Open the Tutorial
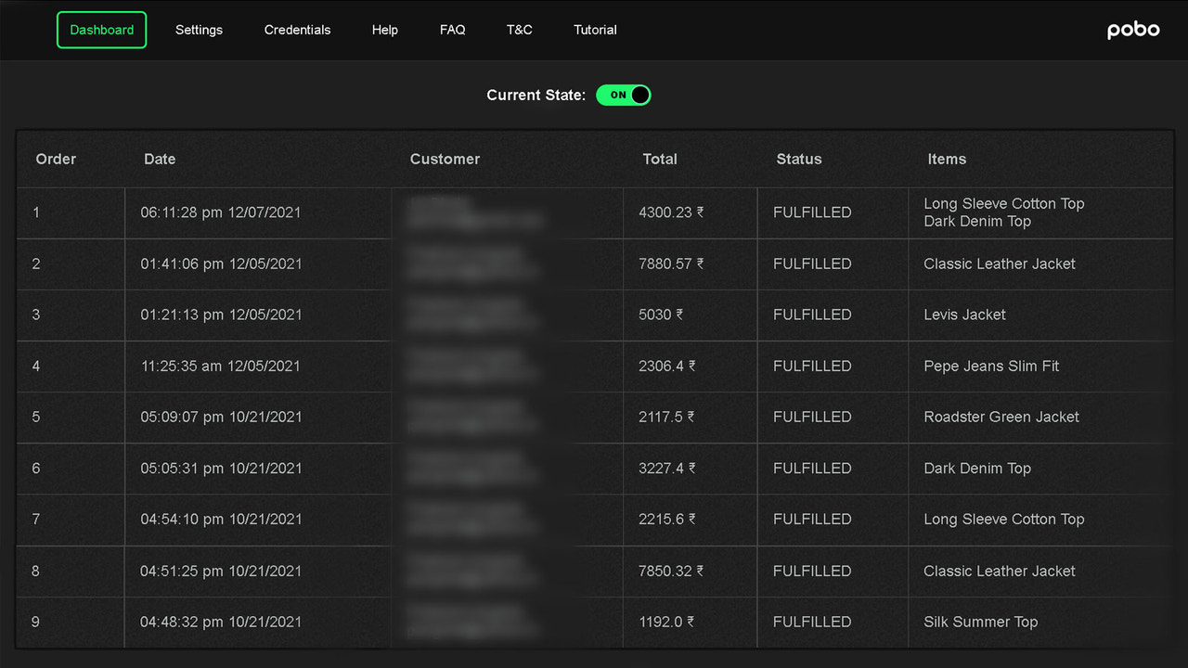 pos(595,30)
